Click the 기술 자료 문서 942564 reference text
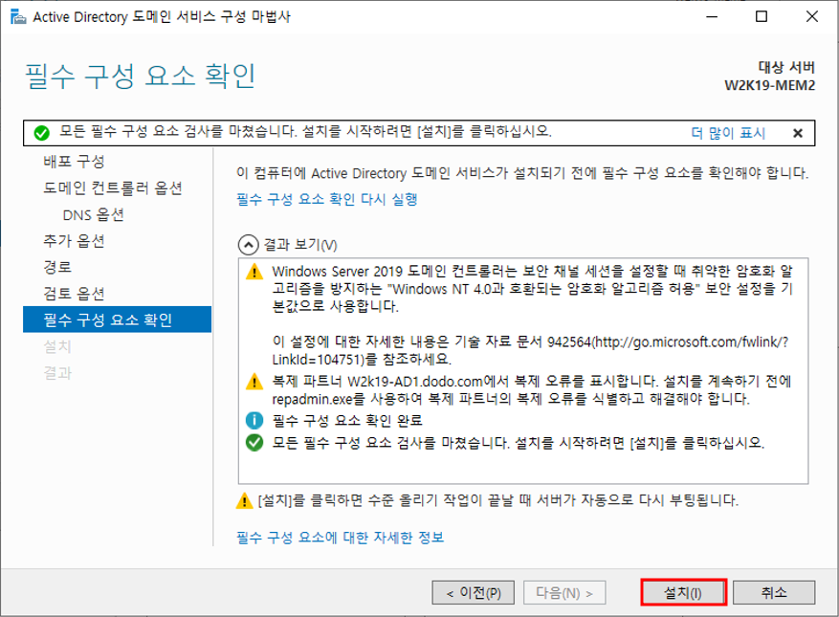Viewport: 839px width, 617px height. (x=530, y=350)
